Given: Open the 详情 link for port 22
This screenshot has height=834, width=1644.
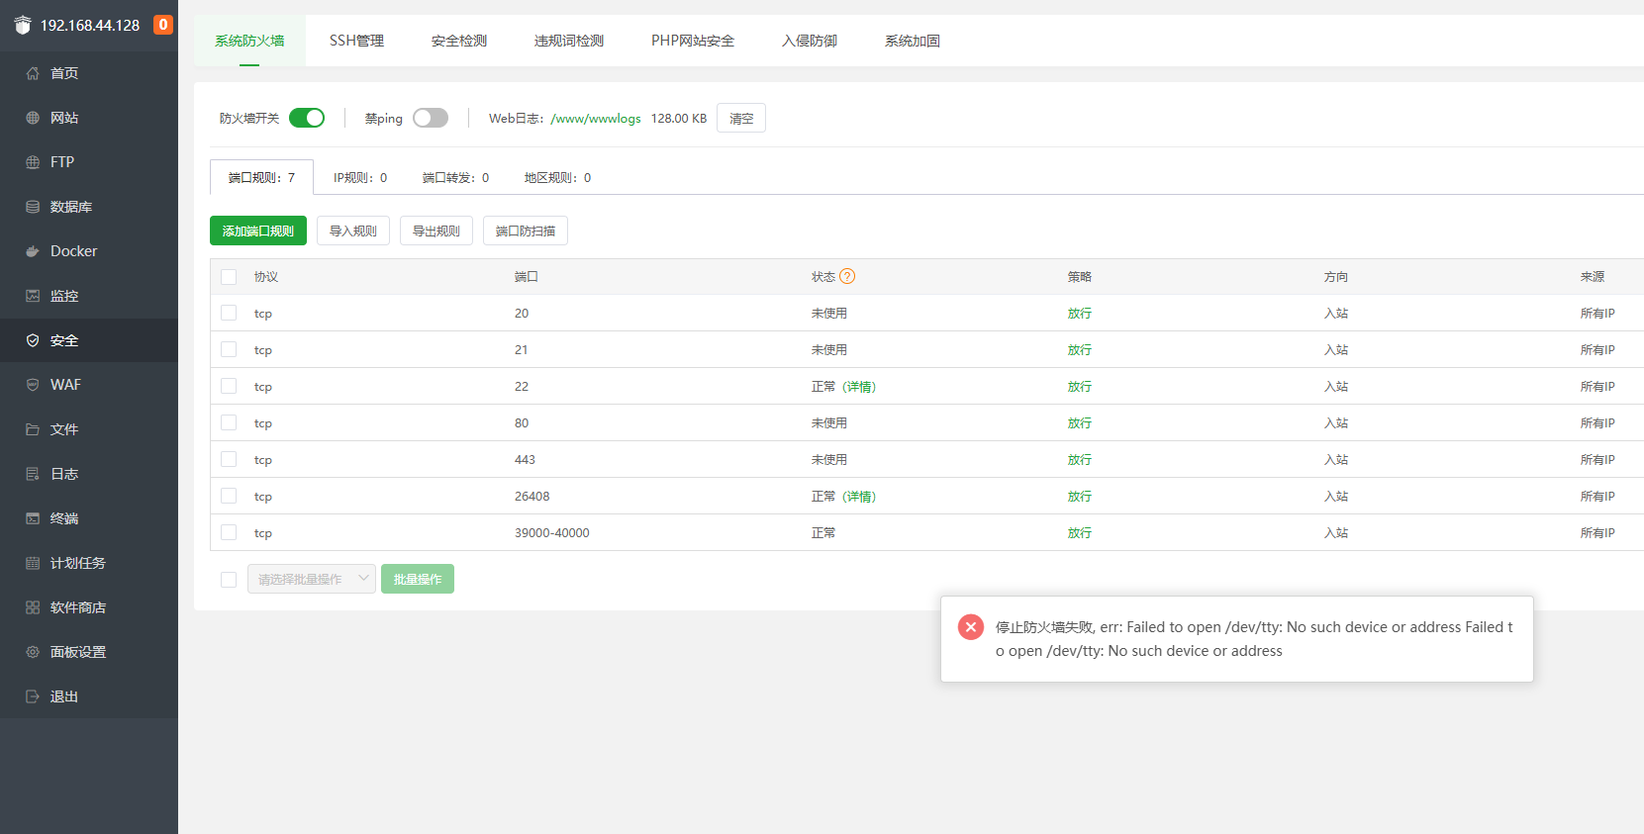Looking at the screenshot, I should point(859,386).
